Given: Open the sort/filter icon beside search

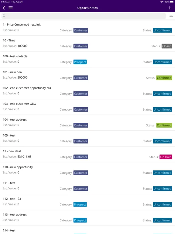Looking at the screenshot, I should [171, 16].
